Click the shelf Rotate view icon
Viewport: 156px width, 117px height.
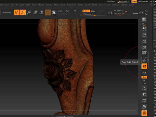[144, 107]
